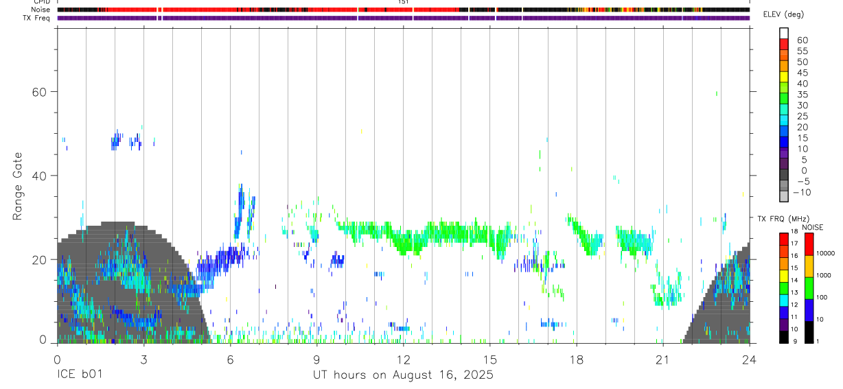Viewport: 843px width, 389px height.
Task: Click the red Noise strip above the plot
Action: (403, 10)
